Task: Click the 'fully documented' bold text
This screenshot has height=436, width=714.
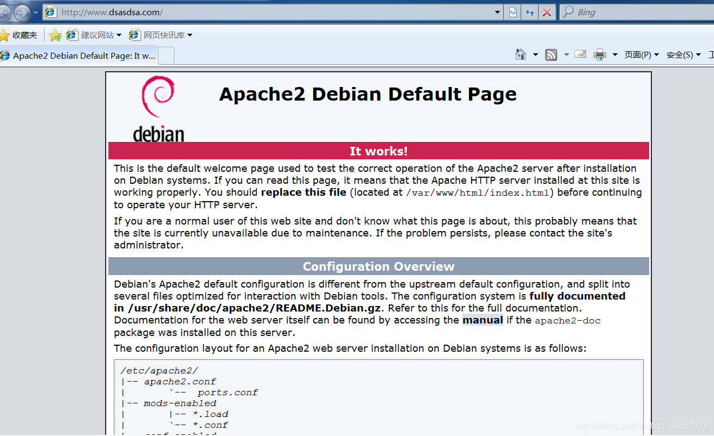Action: (x=577, y=296)
